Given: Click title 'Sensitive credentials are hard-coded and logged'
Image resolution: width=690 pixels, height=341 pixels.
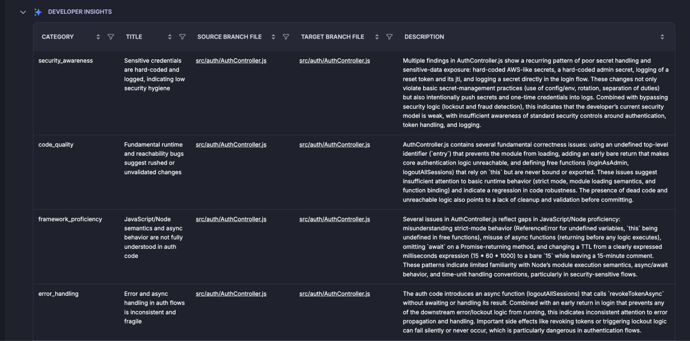Looking at the screenshot, I should click(155, 74).
